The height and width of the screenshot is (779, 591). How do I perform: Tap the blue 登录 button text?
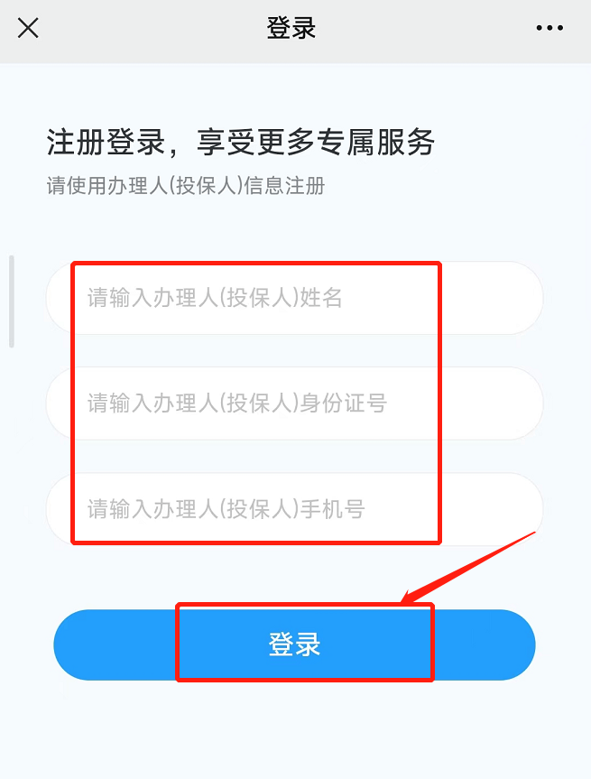pyautogui.click(x=294, y=645)
